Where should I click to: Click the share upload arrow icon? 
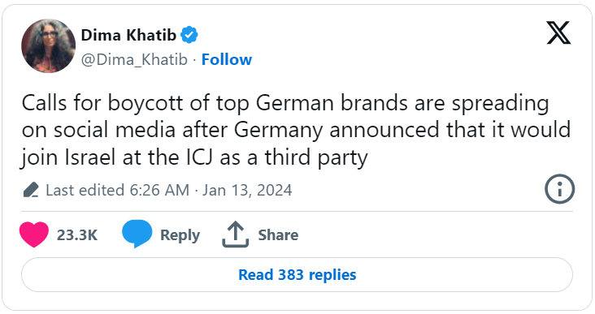click(x=235, y=234)
